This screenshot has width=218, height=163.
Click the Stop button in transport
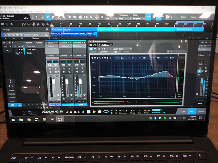pyautogui.click(x=89, y=112)
